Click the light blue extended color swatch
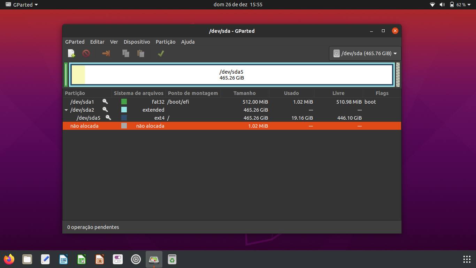The width and height of the screenshot is (476, 268). pyautogui.click(x=124, y=110)
